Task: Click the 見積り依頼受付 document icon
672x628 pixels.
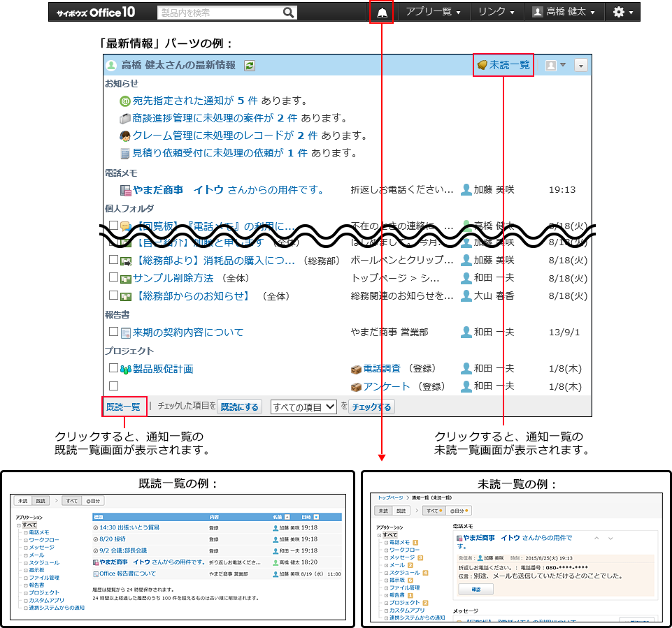Action: (x=124, y=154)
